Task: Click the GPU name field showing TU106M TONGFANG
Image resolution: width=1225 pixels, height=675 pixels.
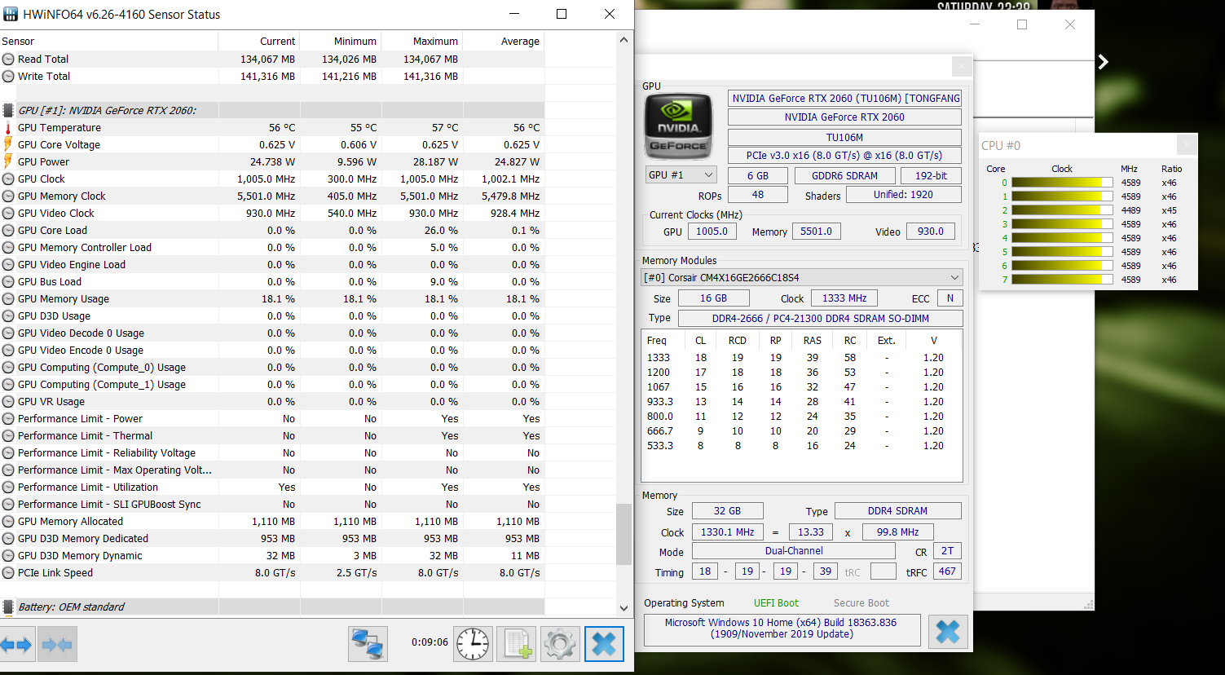Action: 844,99
